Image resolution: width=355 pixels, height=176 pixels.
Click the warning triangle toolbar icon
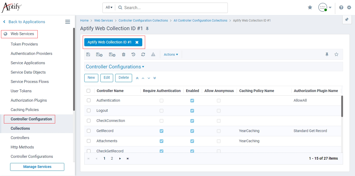tap(153, 55)
